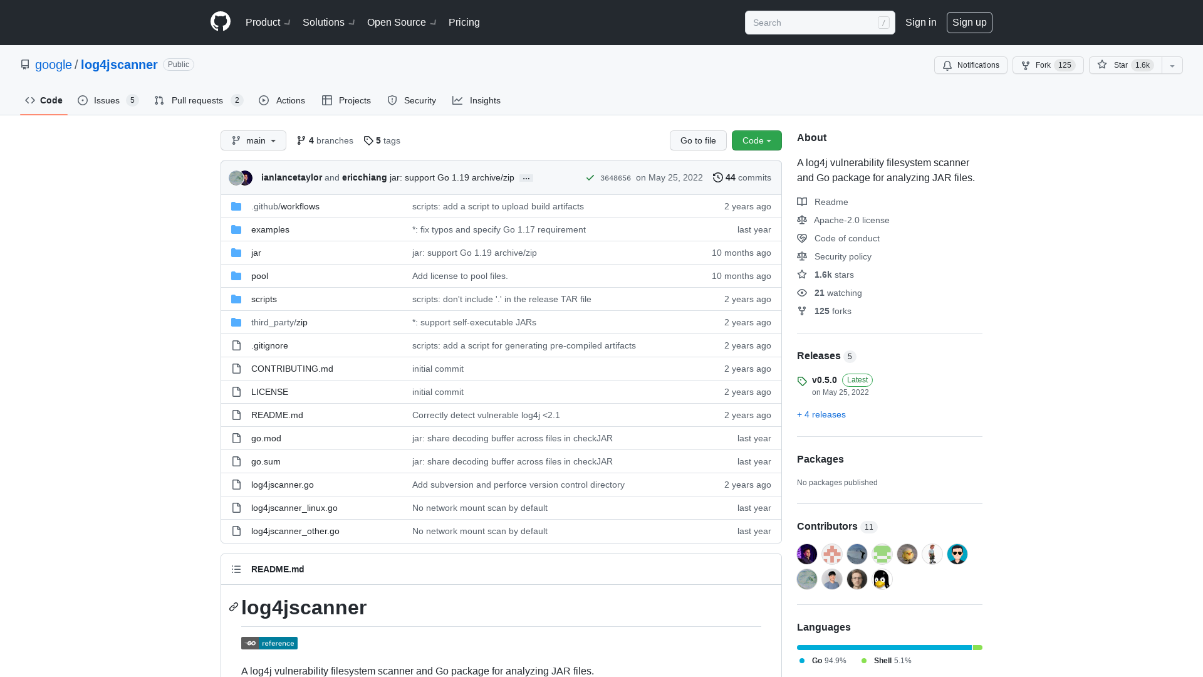The height and width of the screenshot is (677, 1203).
Task: Click the Go to file button
Action: (x=698, y=140)
